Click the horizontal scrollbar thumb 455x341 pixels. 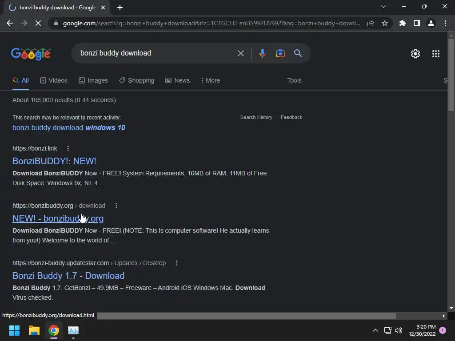(246, 316)
